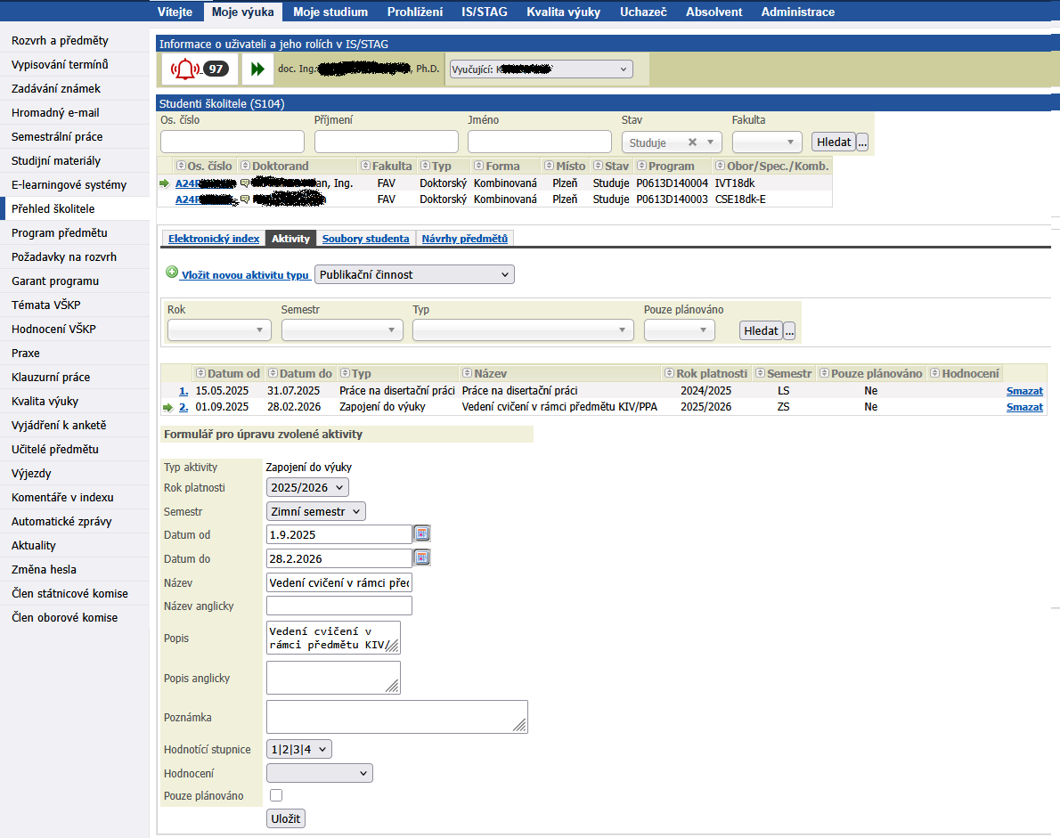This screenshot has width=1060, height=838.
Task: Open Zadávání známek in sidebar
Action: click(x=56, y=88)
